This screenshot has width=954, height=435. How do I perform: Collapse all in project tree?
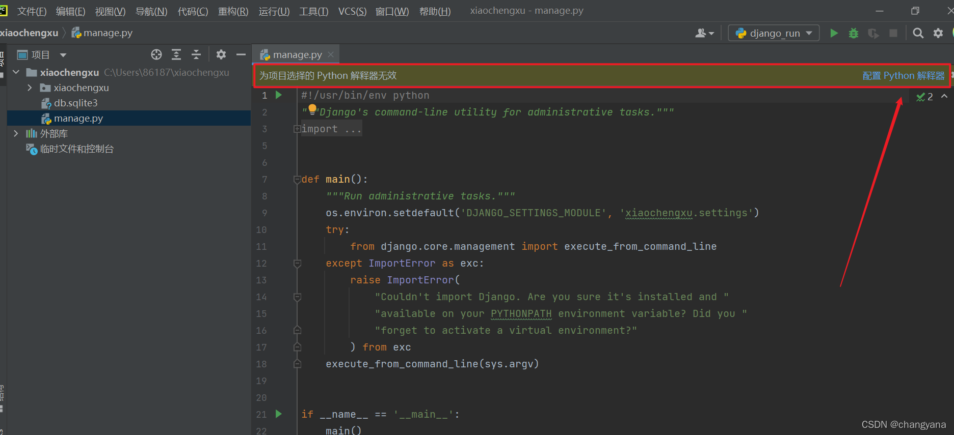click(196, 54)
